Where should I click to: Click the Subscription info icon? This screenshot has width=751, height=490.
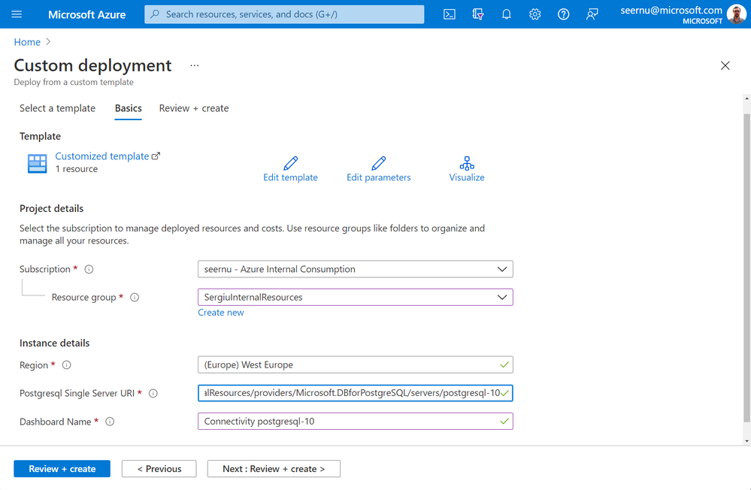click(89, 269)
